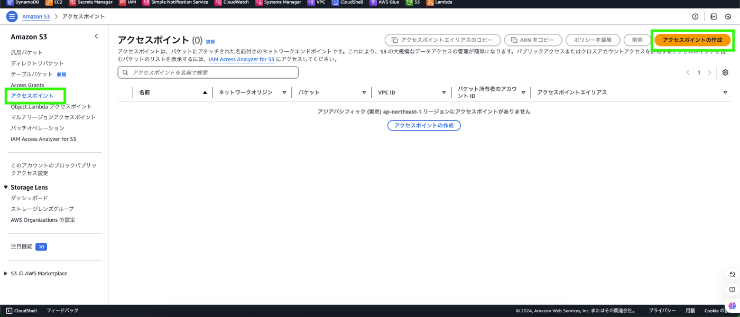Open Object Lambda アクセスポイント

point(51,107)
